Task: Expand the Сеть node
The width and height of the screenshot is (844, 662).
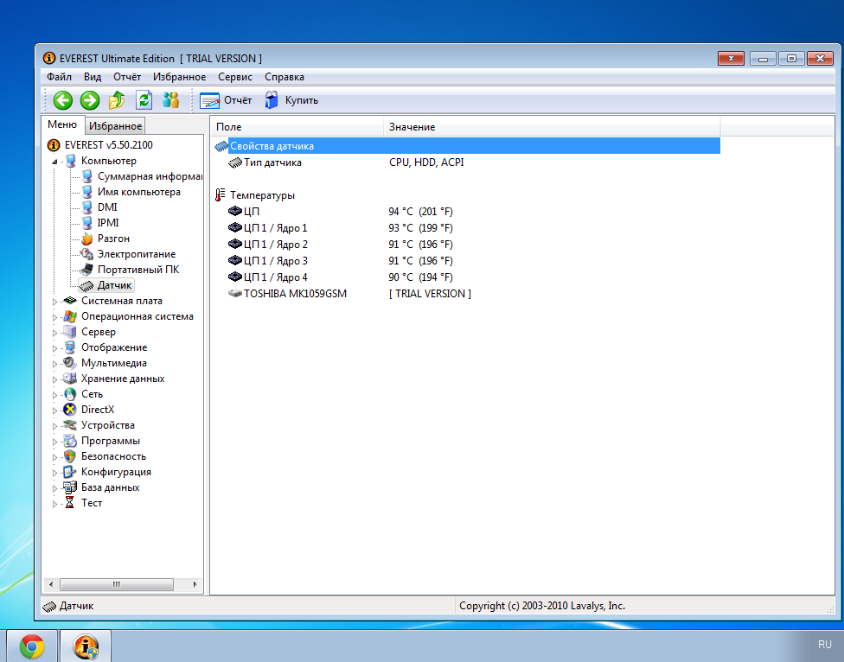Action: (x=54, y=395)
